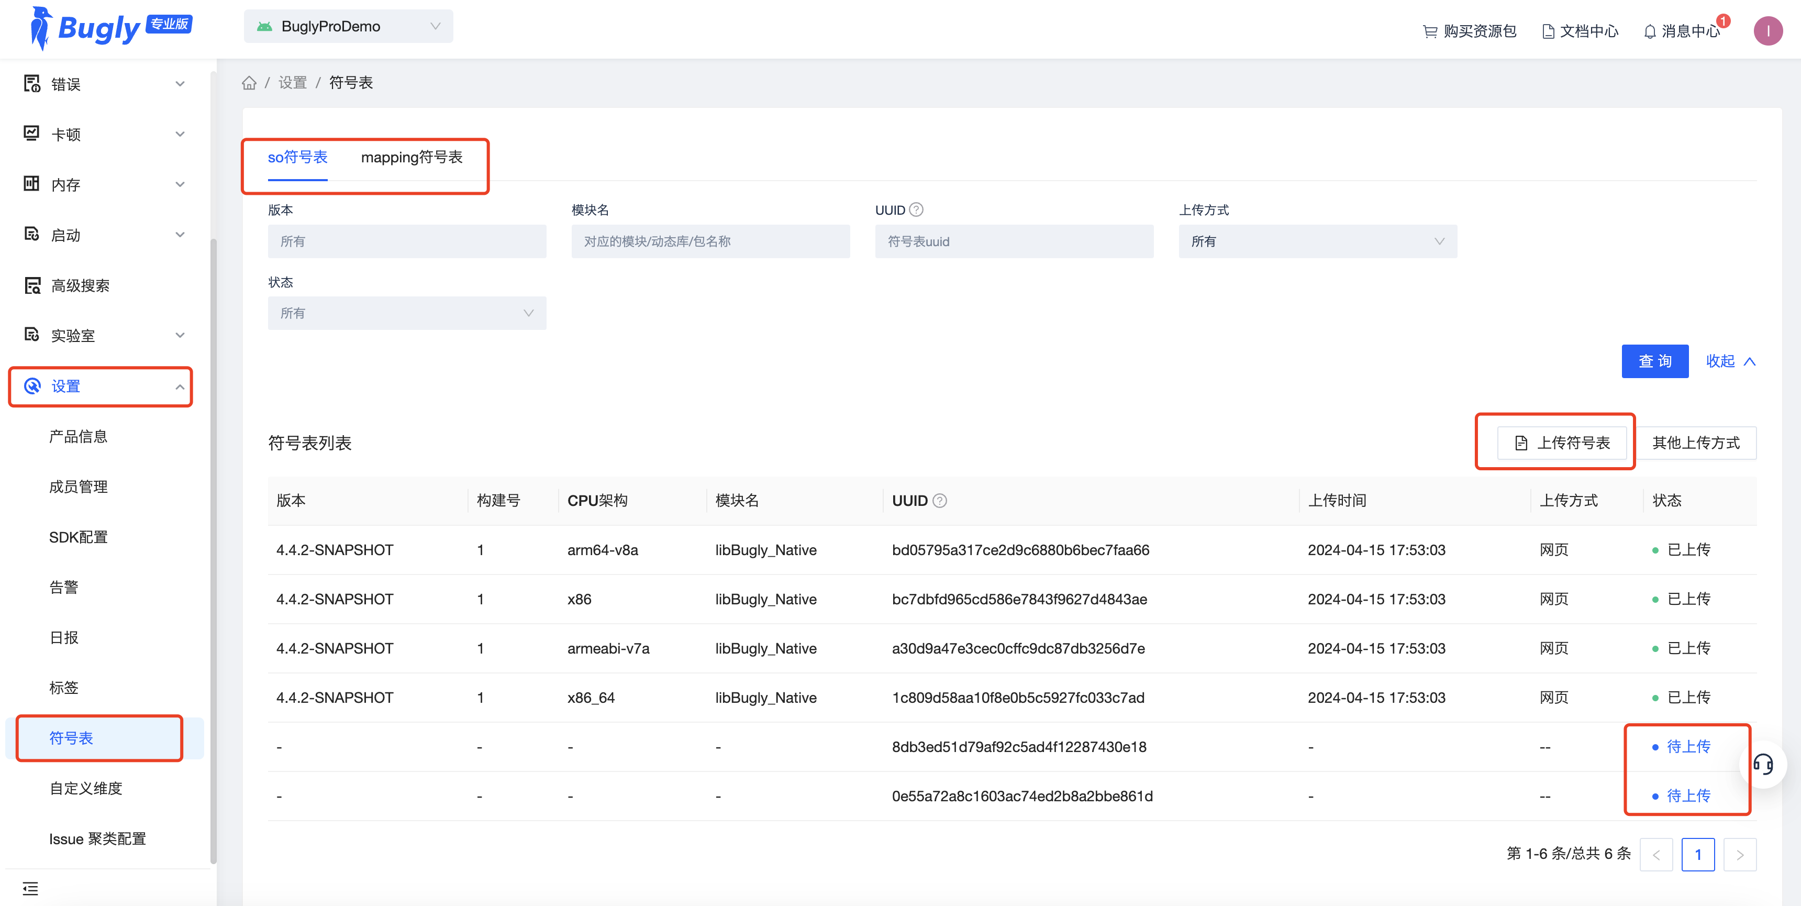
Task: Open Issue 聚类配置 menu item
Action: tap(97, 839)
